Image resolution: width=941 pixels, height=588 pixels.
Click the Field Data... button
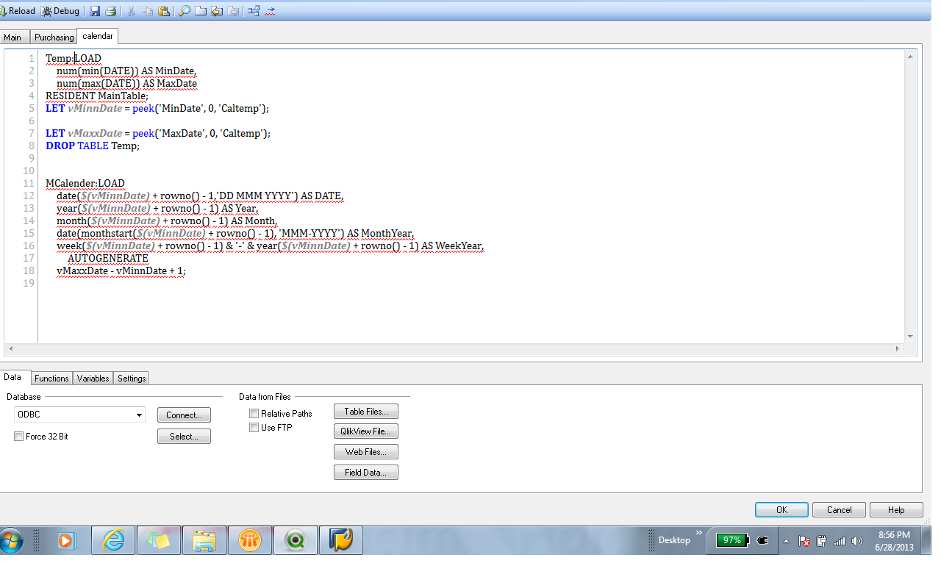pyautogui.click(x=366, y=473)
